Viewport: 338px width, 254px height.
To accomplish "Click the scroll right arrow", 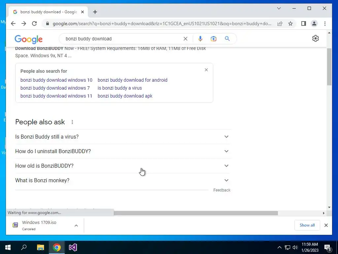I will (323, 213).
